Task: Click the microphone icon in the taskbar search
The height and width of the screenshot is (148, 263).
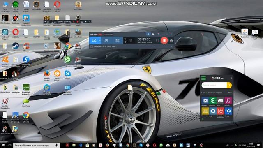Action: coord(57,145)
